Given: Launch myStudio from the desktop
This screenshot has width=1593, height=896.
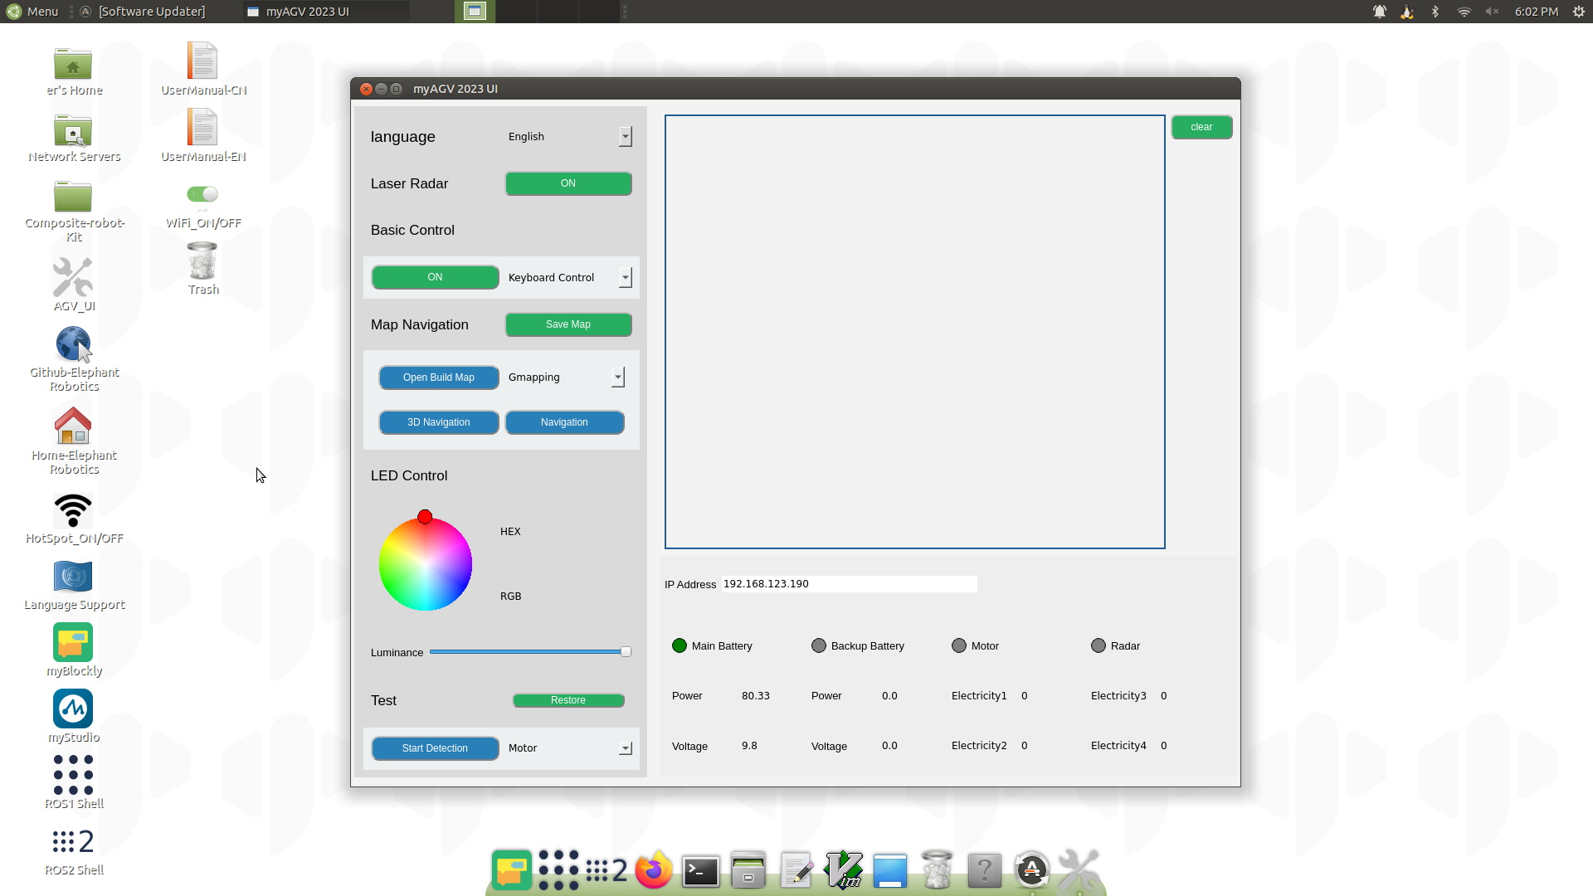Looking at the screenshot, I should click(x=73, y=709).
